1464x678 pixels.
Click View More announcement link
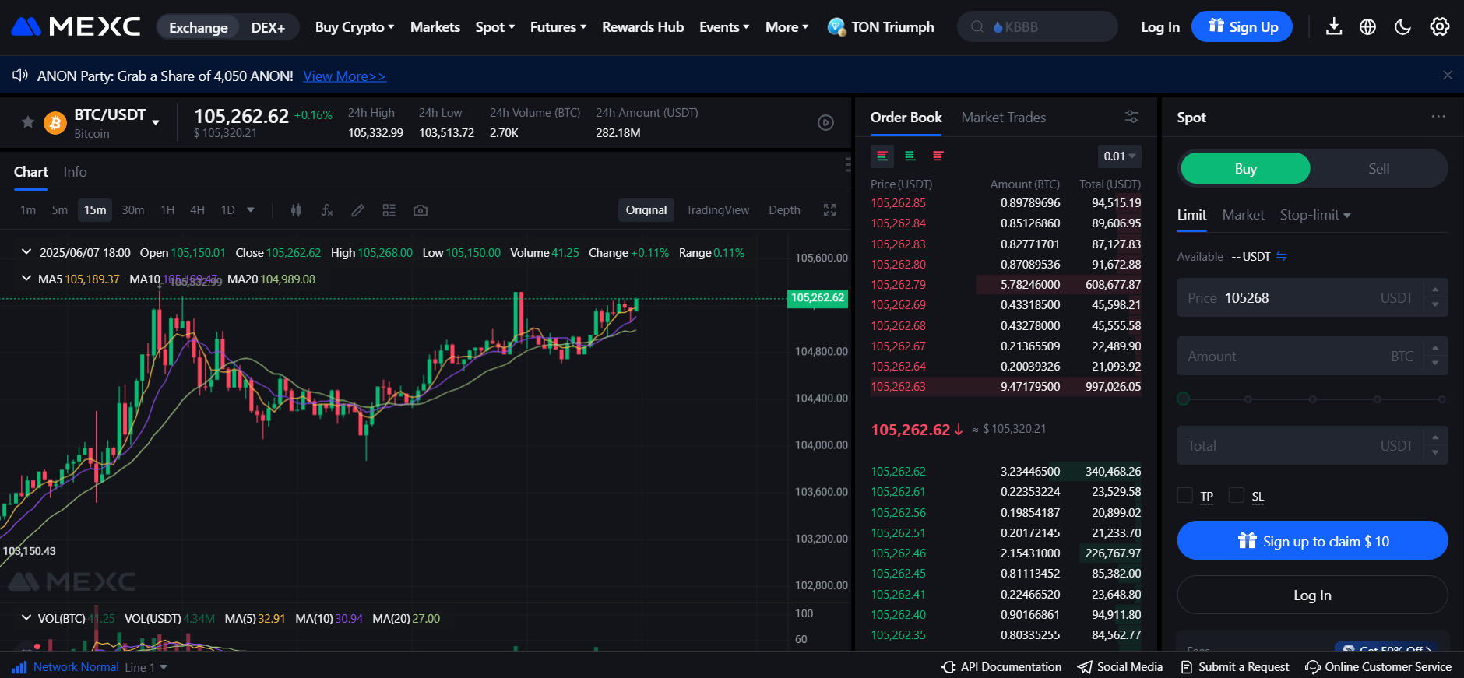344,76
